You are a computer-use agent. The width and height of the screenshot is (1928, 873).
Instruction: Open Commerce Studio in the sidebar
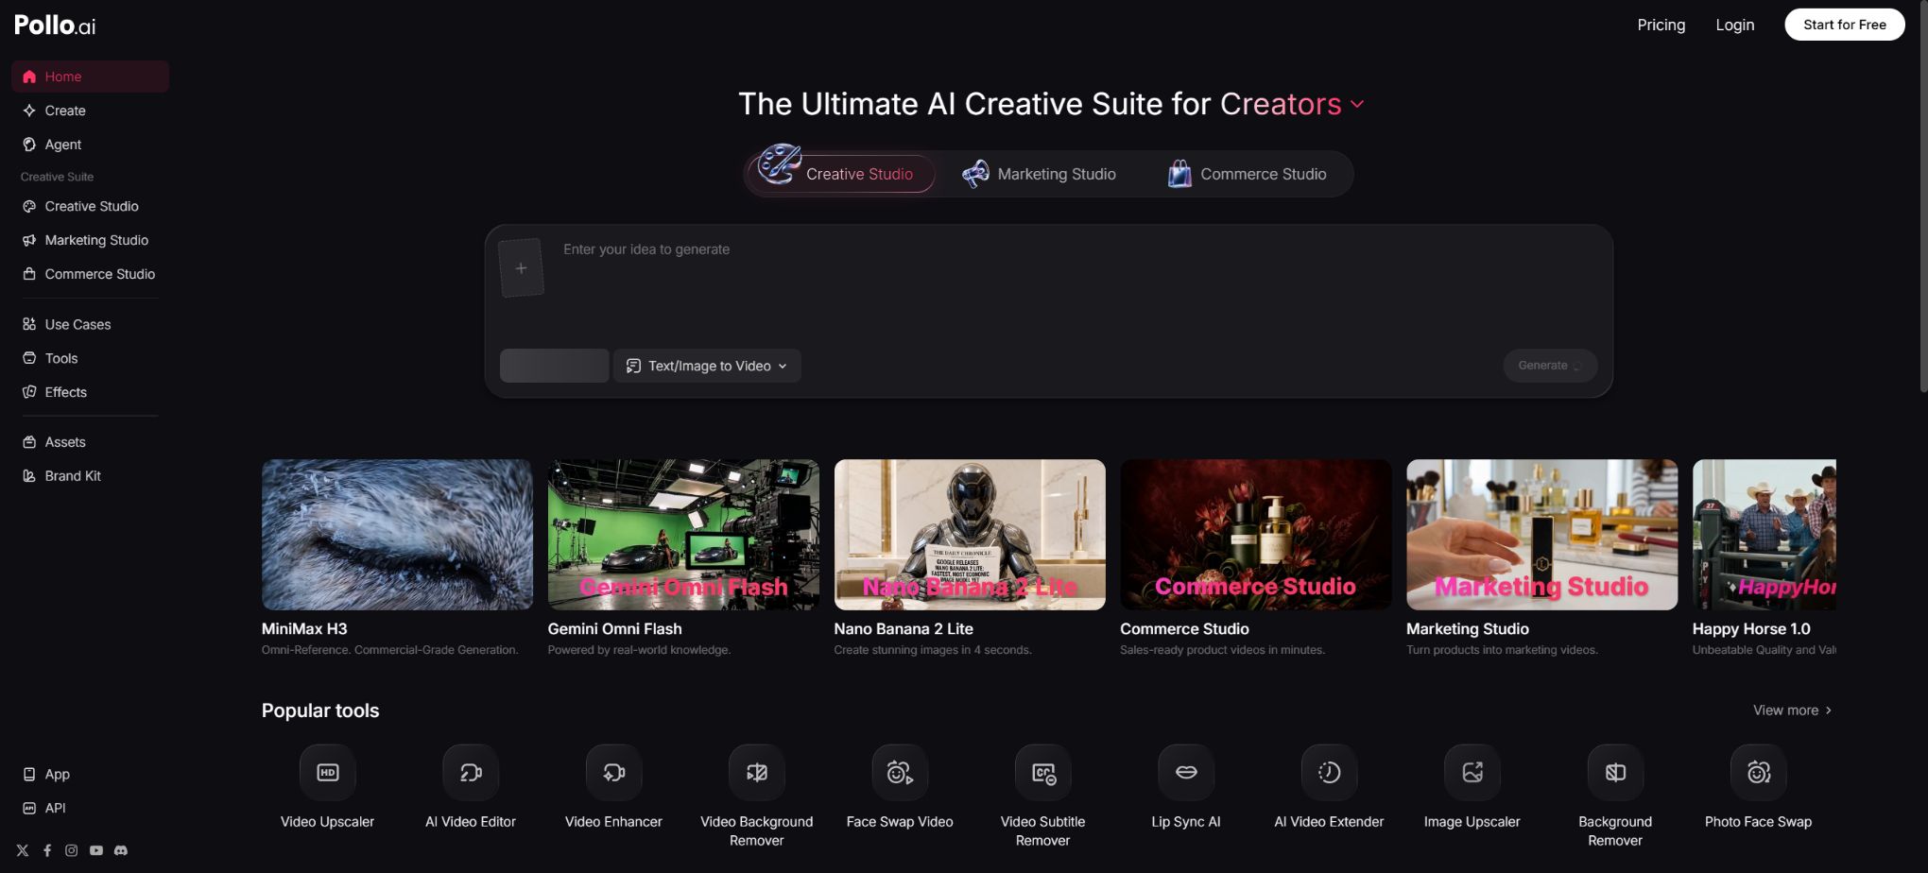tap(91, 274)
